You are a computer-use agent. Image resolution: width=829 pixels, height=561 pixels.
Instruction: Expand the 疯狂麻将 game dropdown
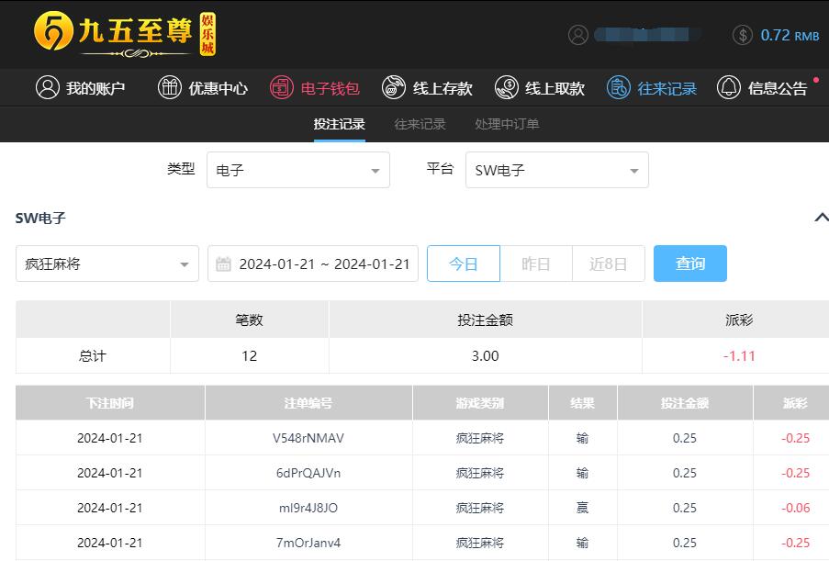(107, 264)
